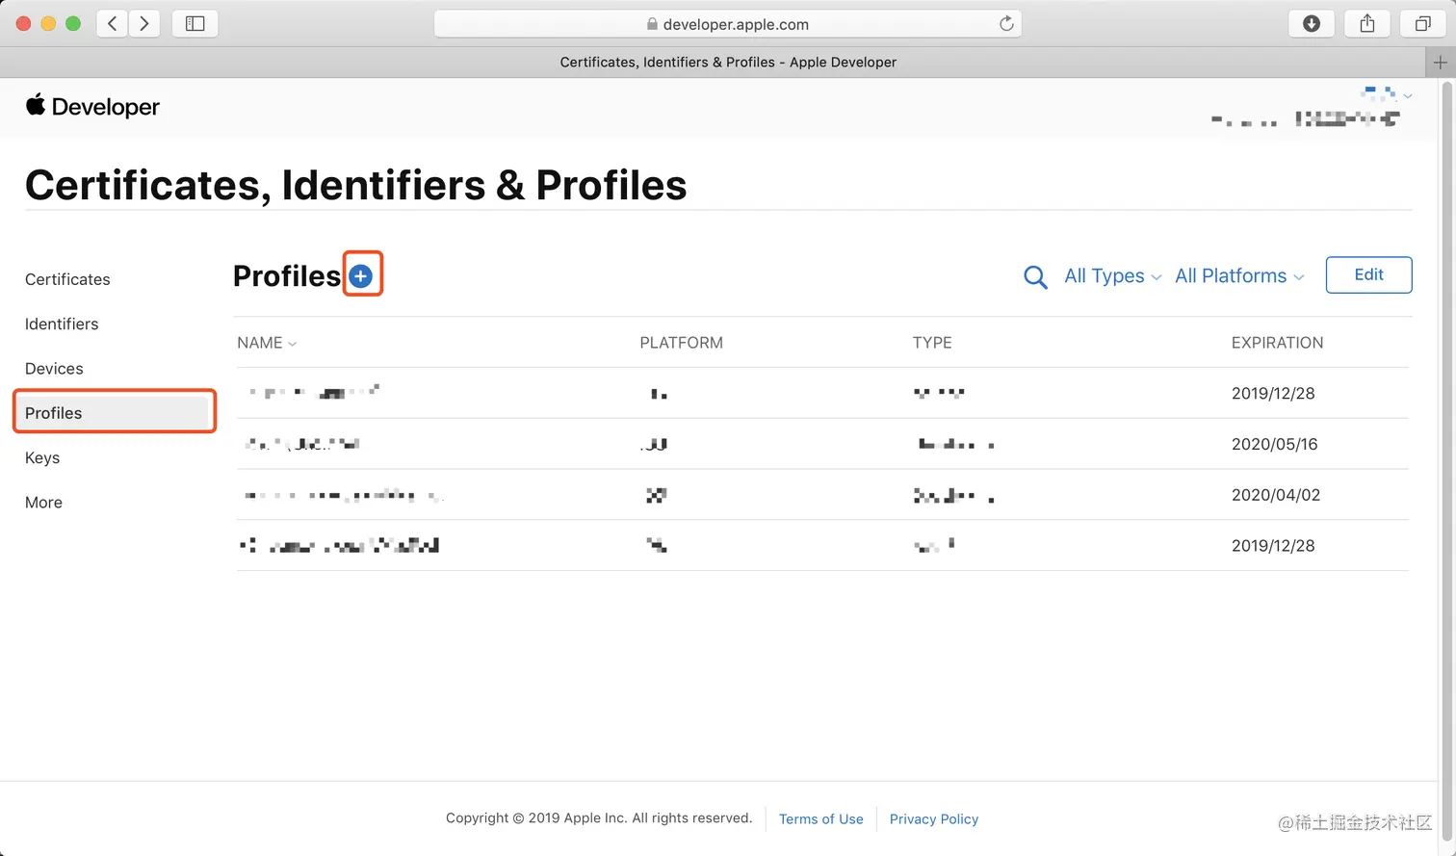Screen dimensions: 1456x856
Task: Click the address bar developer.apple.com
Action: pyautogui.click(x=728, y=24)
